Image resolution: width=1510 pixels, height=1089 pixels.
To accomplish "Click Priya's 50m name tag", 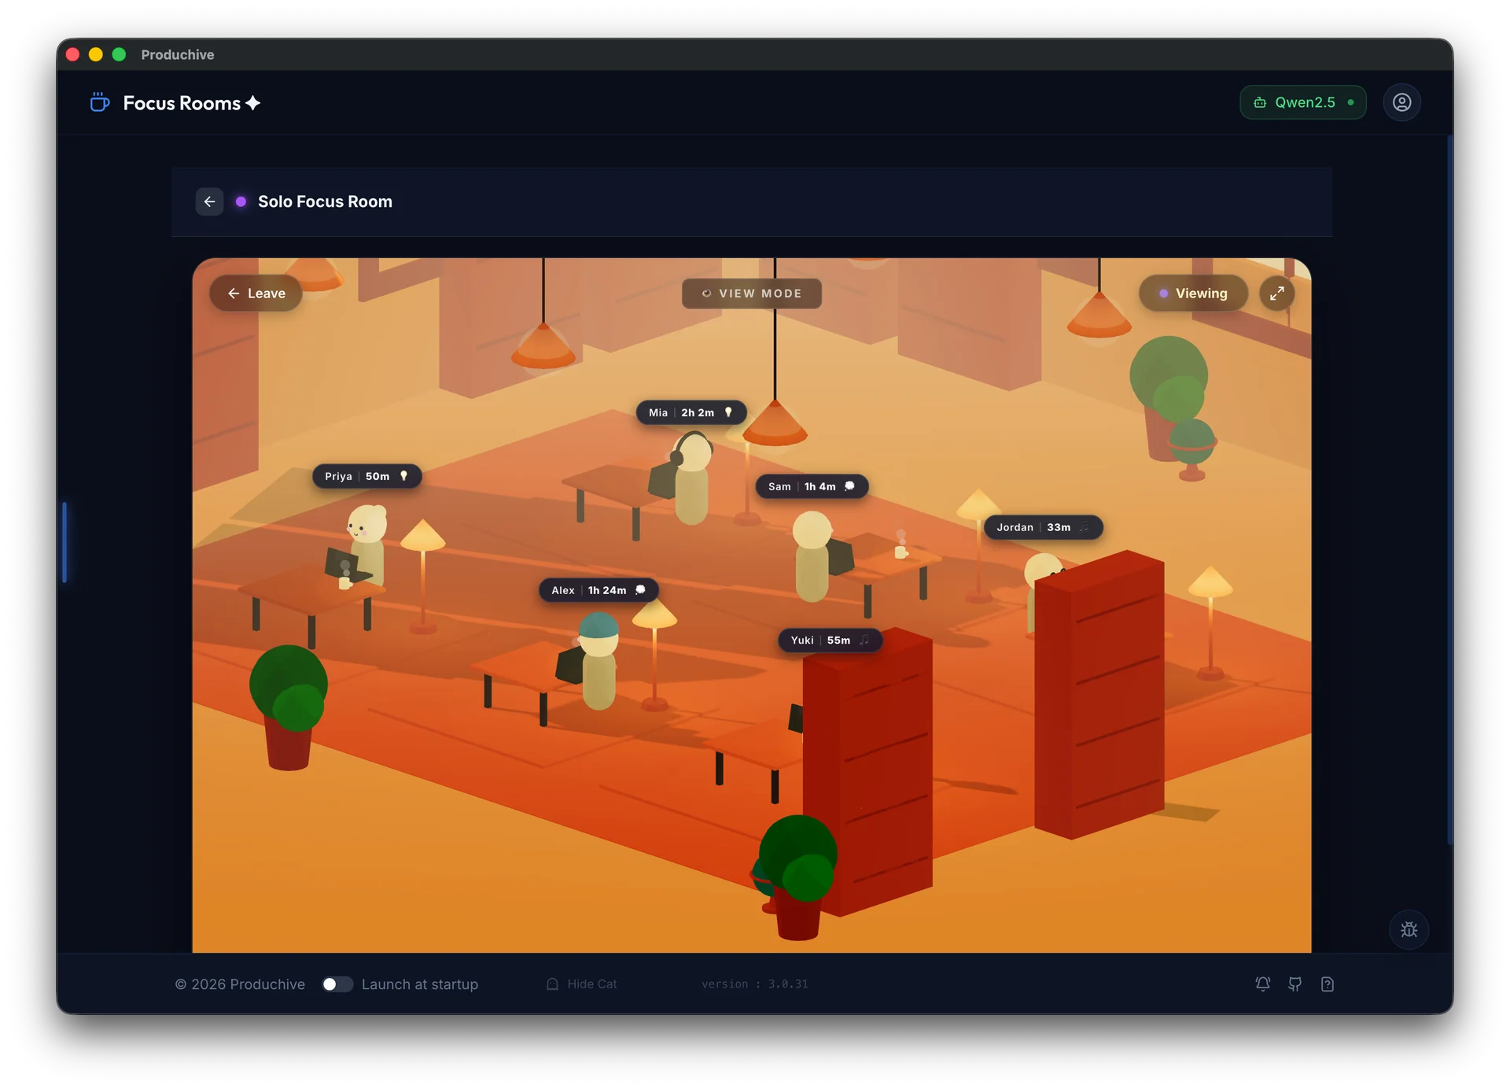I will pyautogui.click(x=366, y=476).
